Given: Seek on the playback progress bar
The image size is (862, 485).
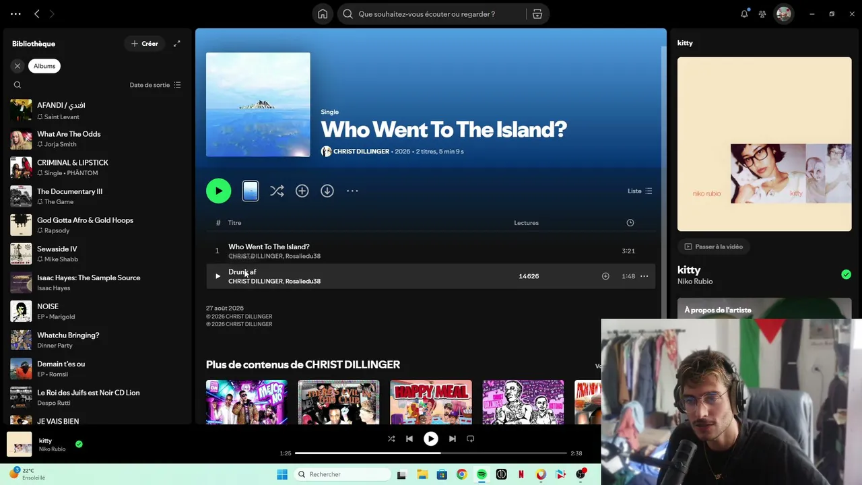Looking at the screenshot, I should 431,453.
